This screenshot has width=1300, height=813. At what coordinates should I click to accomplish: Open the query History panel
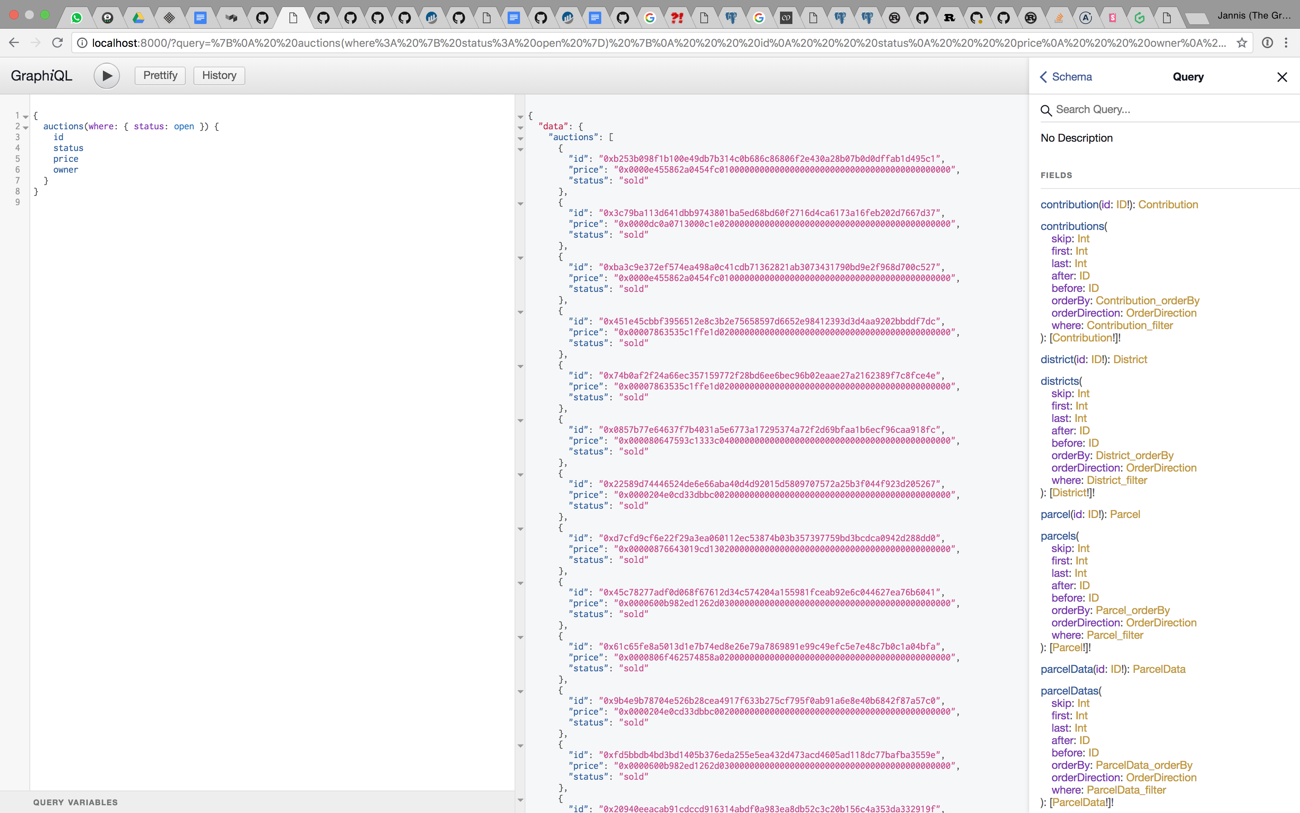[219, 75]
